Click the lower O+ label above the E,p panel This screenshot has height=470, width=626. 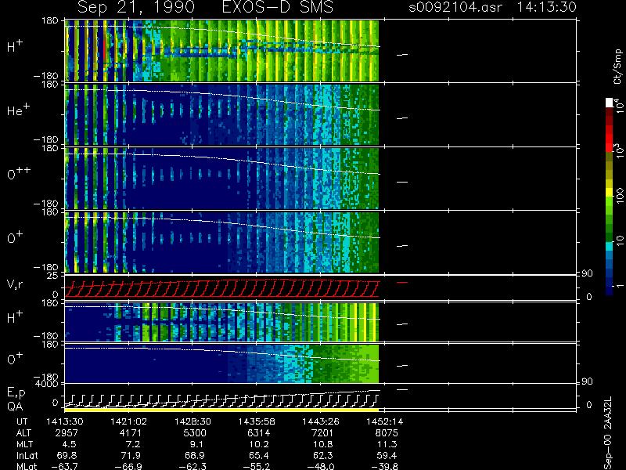point(15,359)
